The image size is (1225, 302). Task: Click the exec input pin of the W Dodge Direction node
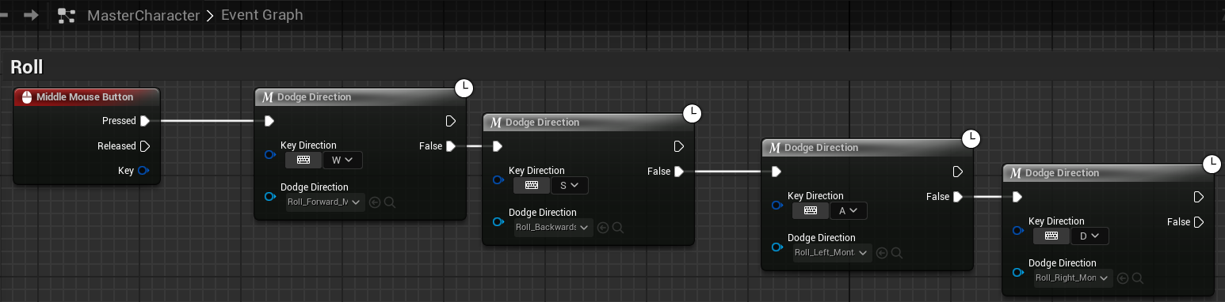(269, 121)
